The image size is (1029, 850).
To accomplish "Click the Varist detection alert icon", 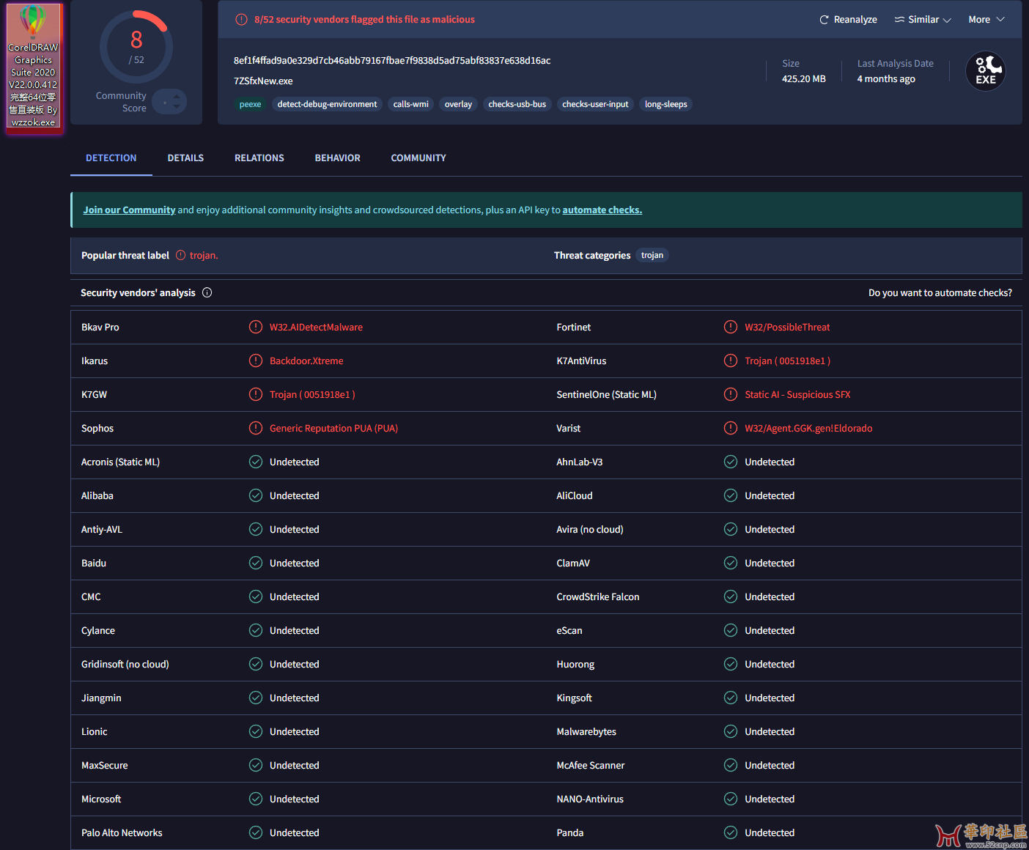I will click(731, 428).
